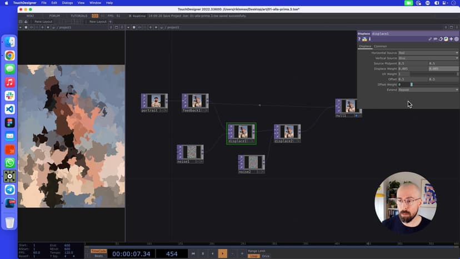Enable Loop range limit mode
The width and height of the screenshot is (460, 259).
click(253, 256)
